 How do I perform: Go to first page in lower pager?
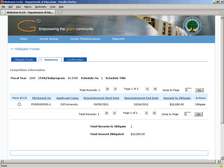tap(107, 113)
